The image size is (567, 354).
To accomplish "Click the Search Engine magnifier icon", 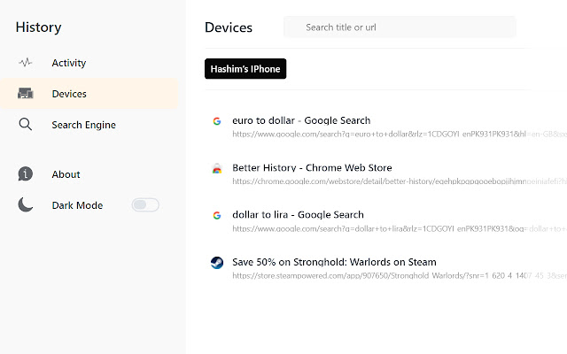I will coord(26,125).
